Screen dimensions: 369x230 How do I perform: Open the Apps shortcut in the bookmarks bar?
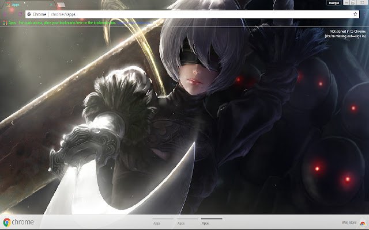click(9, 23)
